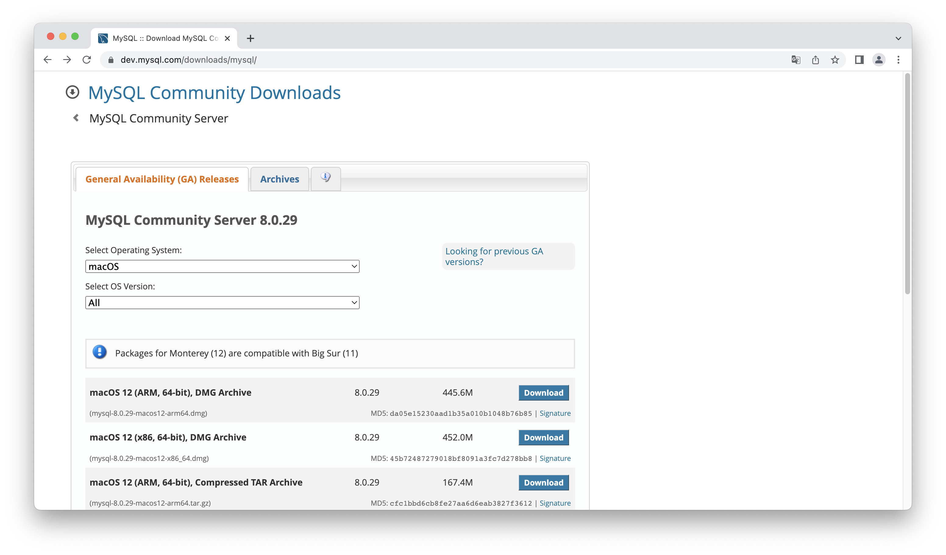Screen dimensions: 946x555
Task: Open the Google Translate page icon
Action: point(795,60)
